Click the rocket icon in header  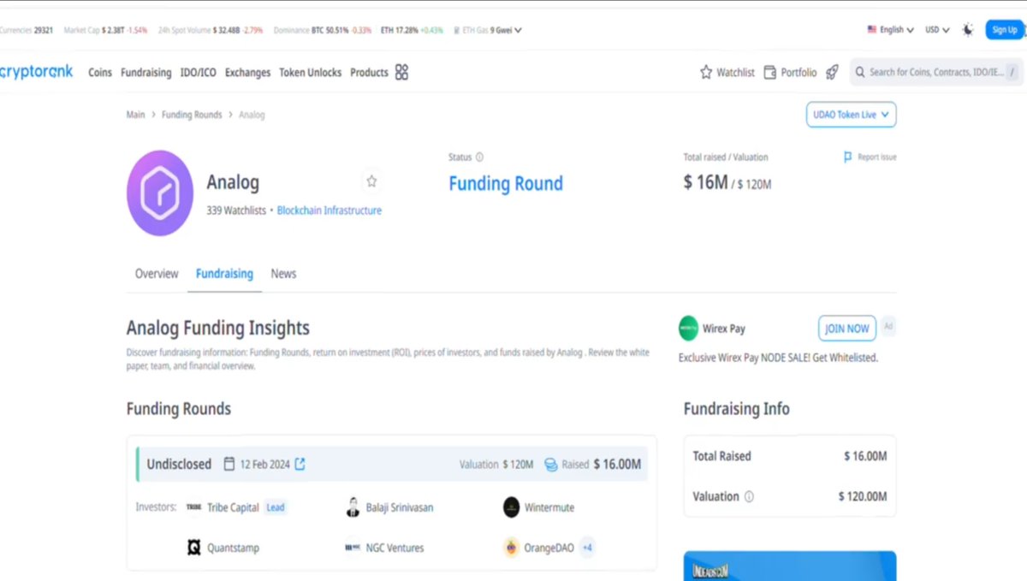pyautogui.click(x=832, y=73)
